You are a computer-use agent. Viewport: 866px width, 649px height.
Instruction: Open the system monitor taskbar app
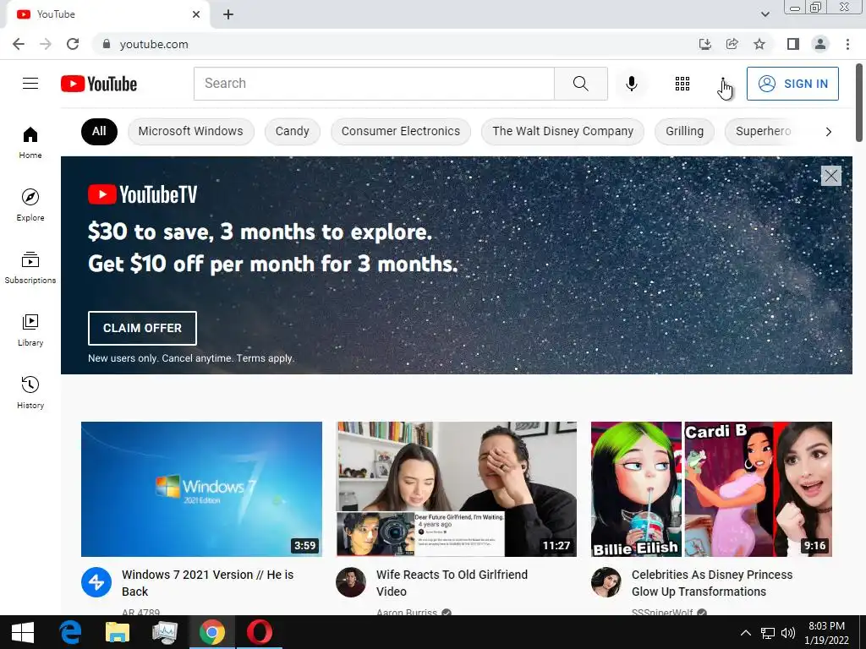pyautogui.click(x=165, y=632)
